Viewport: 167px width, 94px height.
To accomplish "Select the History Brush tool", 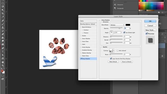I will tap(3, 31).
